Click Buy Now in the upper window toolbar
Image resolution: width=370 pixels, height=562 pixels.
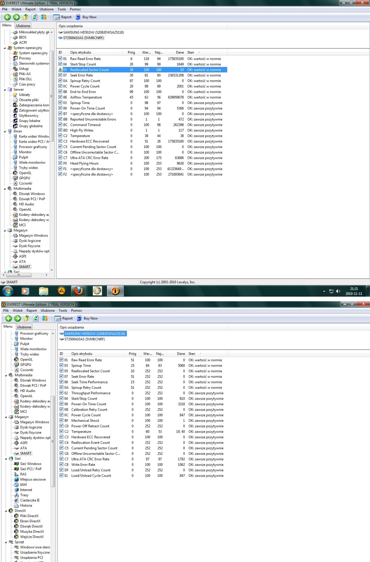[86, 17]
